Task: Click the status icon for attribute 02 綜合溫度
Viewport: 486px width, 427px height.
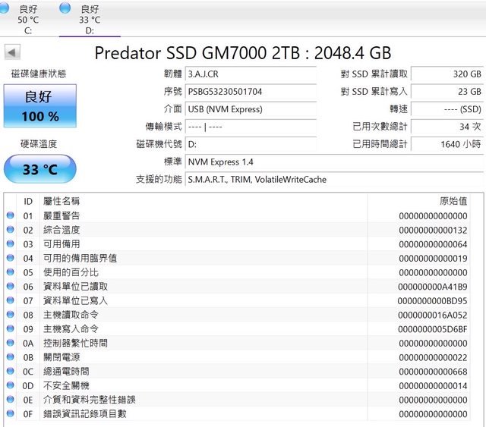Action: tap(11, 230)
